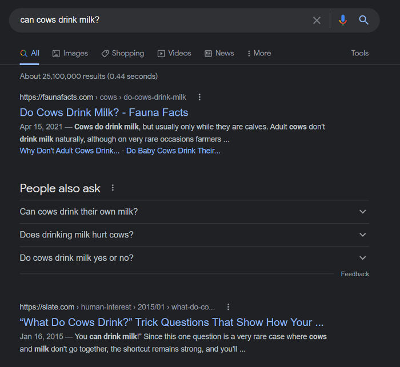400x367 pixels.
Task: Switch to the Images tab
Action: pos(70,53)
